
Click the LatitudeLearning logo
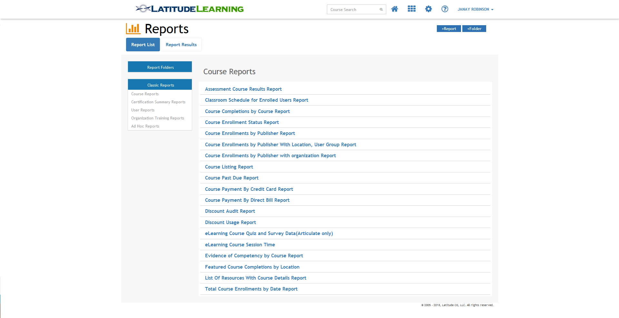(190, 9)
